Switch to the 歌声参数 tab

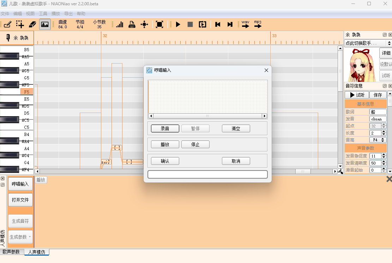pyautogui.click(x=11, y=252)
